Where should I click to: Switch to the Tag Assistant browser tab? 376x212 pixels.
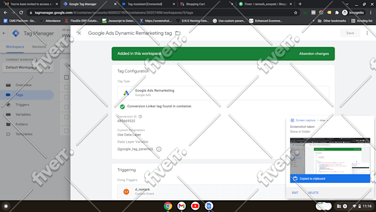click(148, 4)
